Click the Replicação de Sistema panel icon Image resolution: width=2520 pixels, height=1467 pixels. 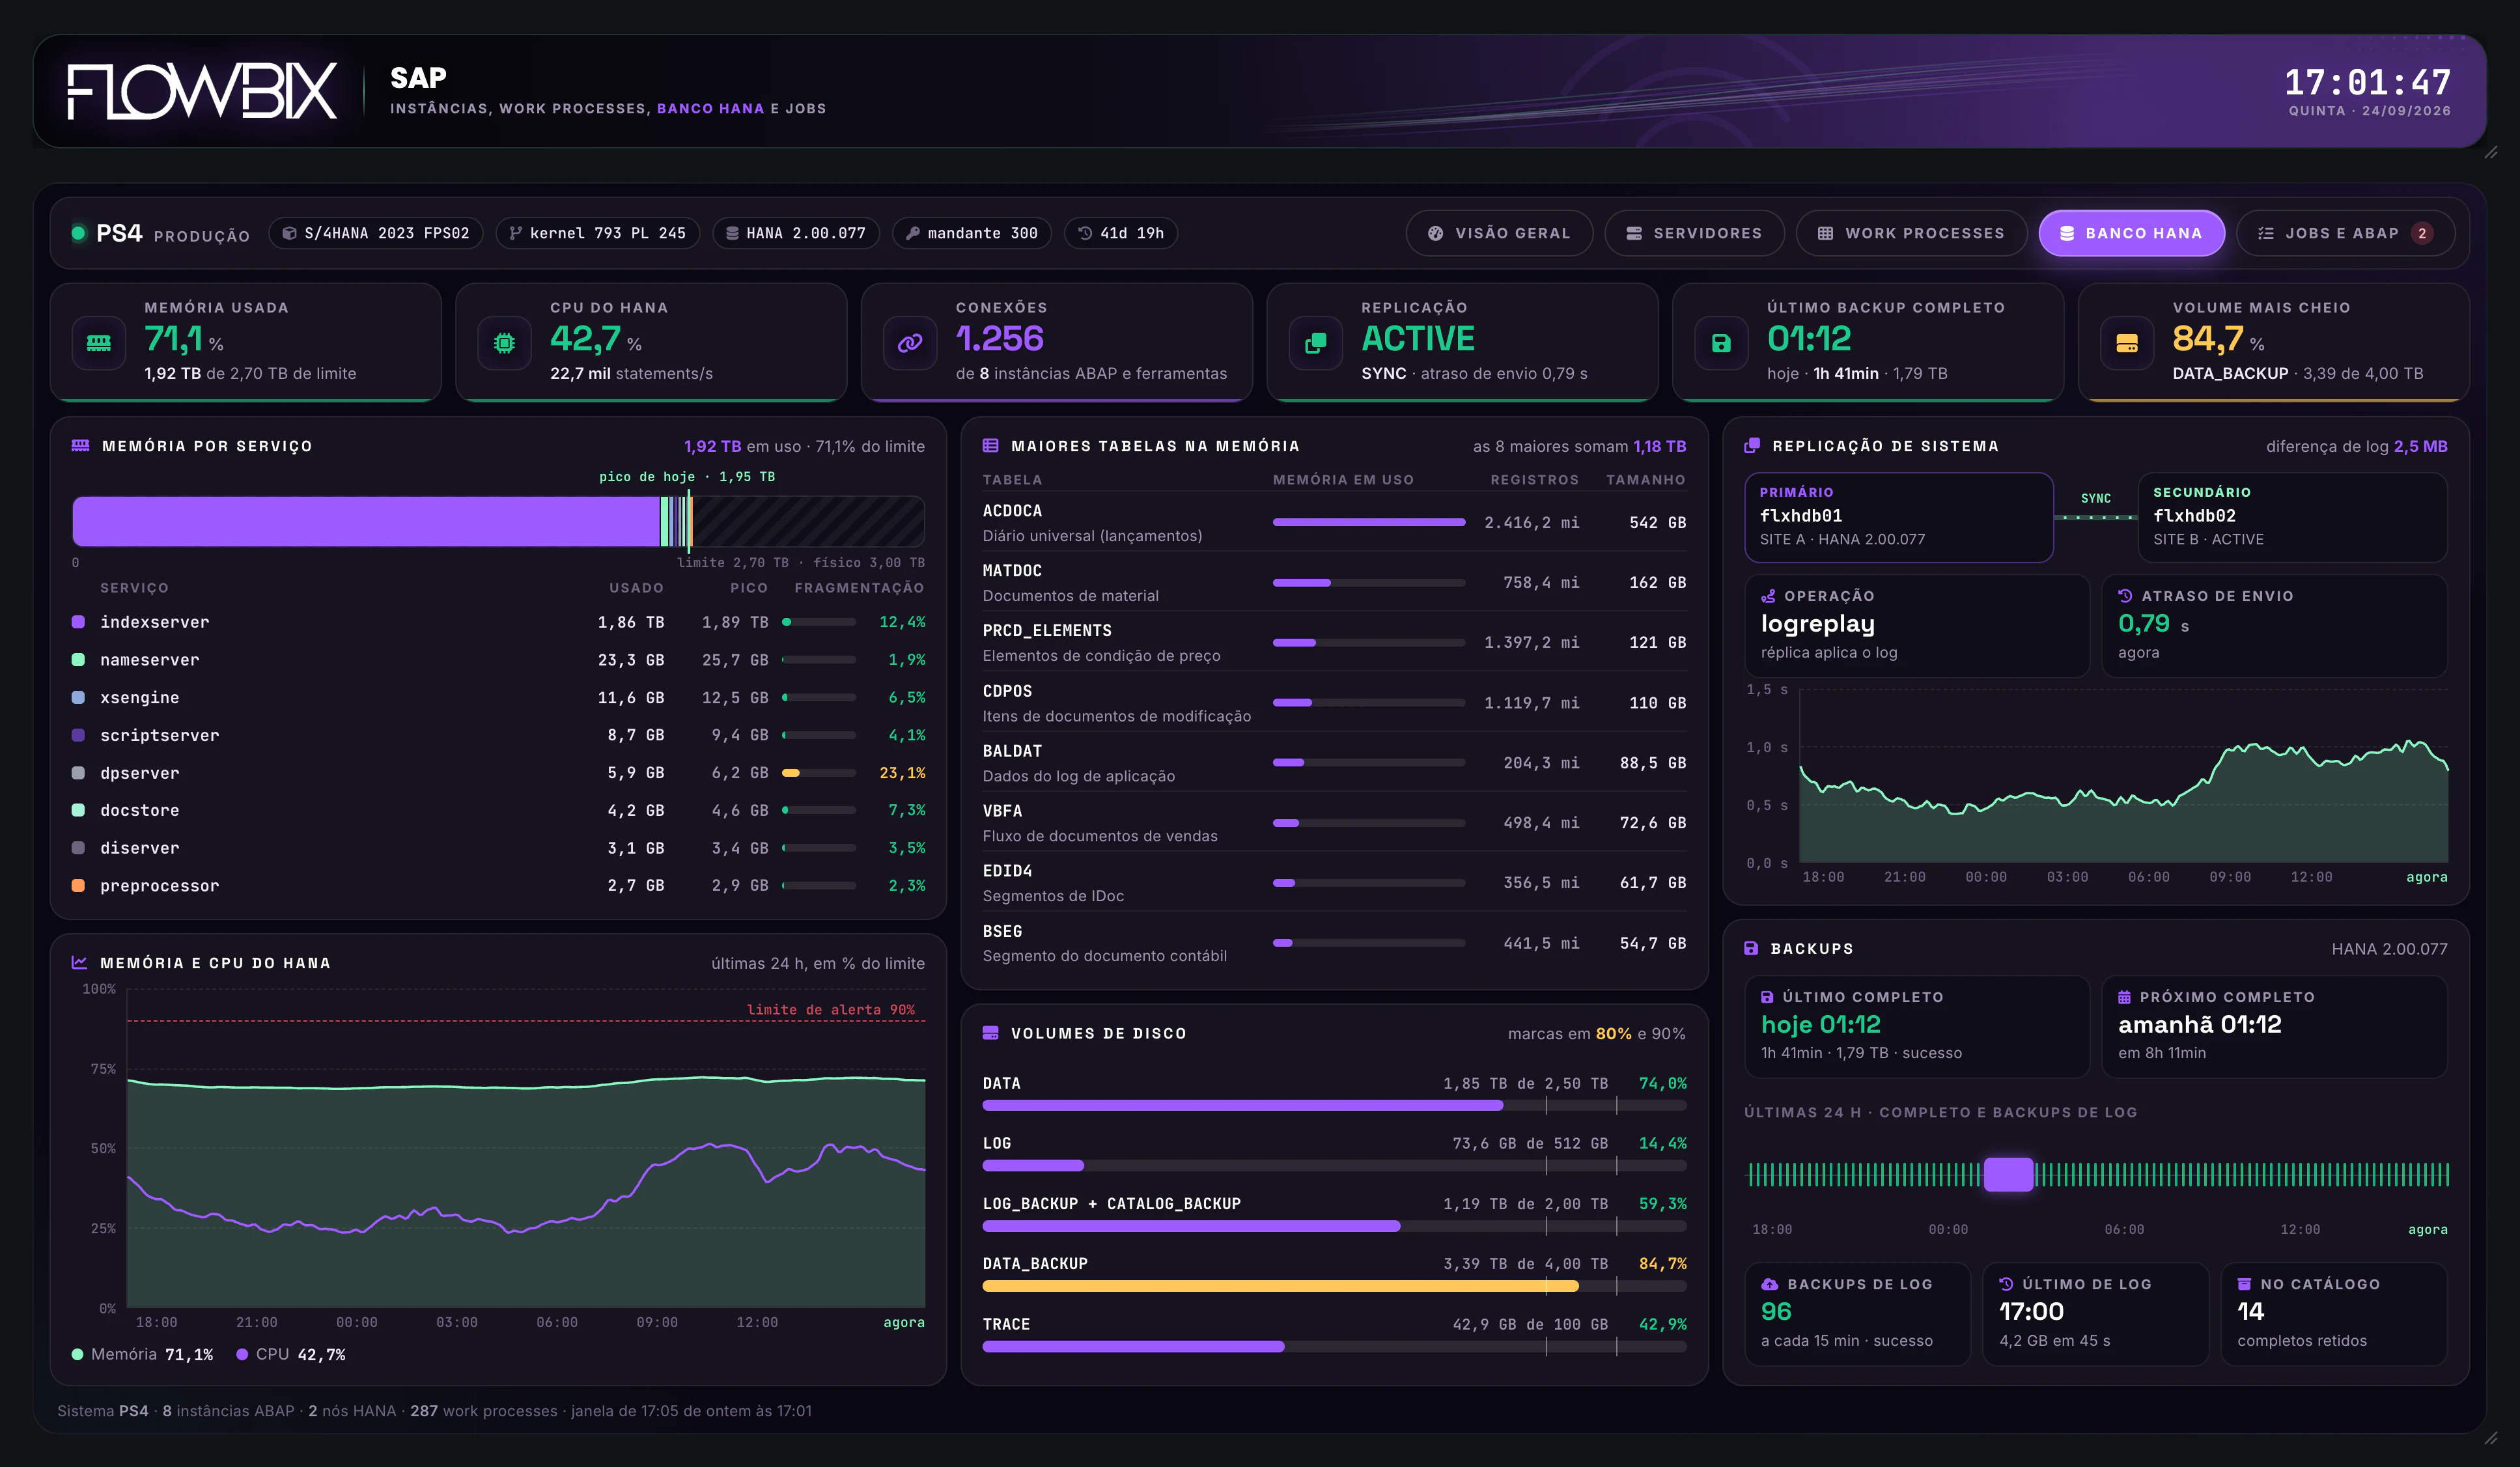tap(1752, 446)
